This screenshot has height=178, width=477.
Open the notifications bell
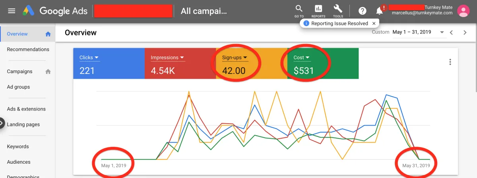[380, 11]
